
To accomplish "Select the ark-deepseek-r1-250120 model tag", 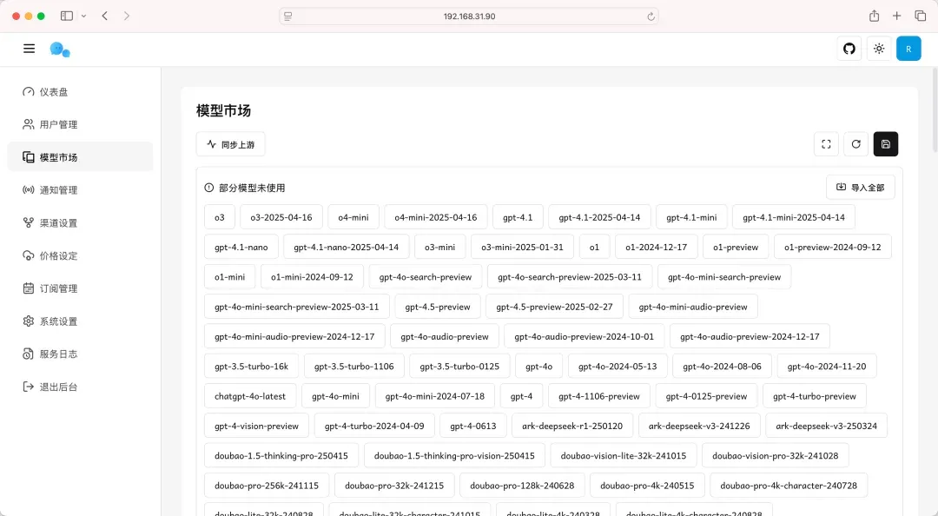I will click(x=571, y=426).
